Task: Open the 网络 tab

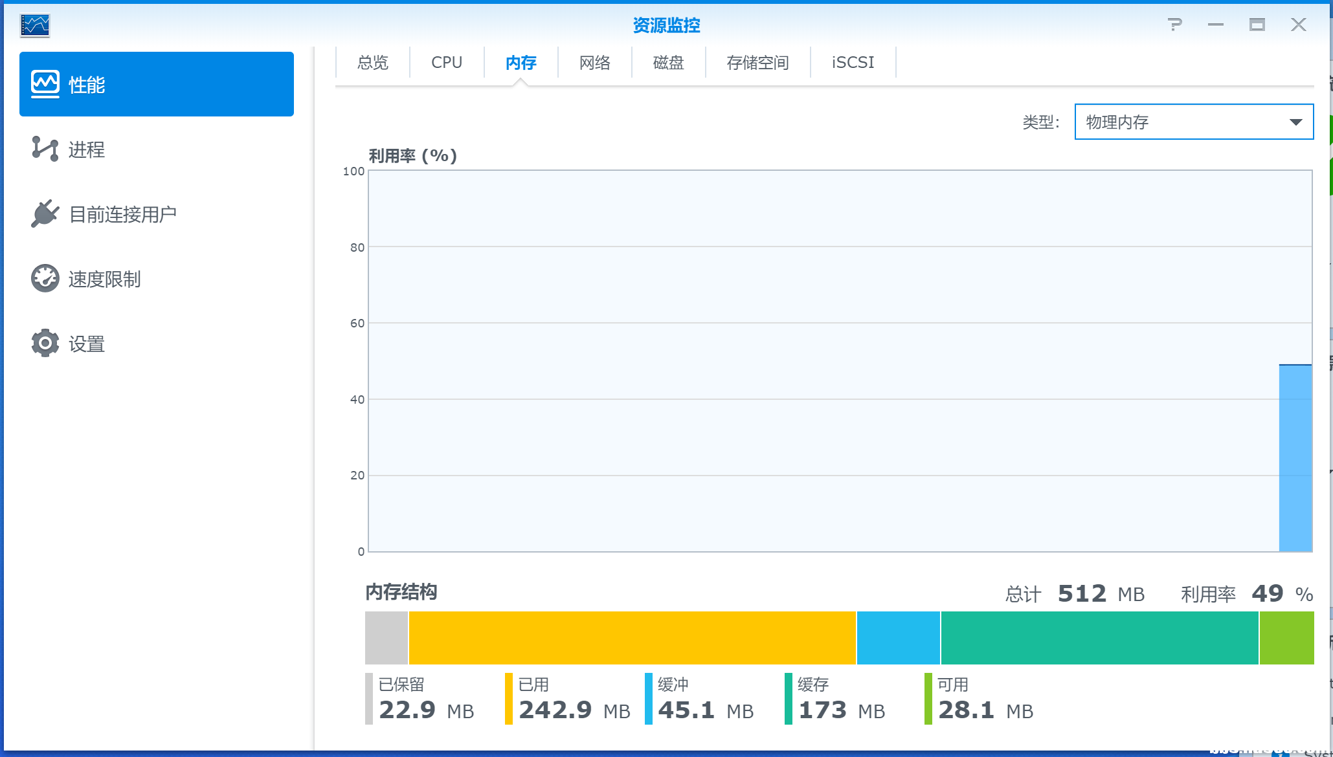Action: (x=595, y=62)
